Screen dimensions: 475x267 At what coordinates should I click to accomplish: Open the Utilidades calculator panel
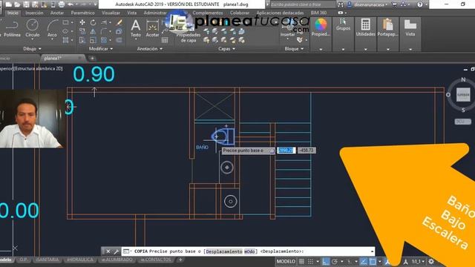pos(365,27)
